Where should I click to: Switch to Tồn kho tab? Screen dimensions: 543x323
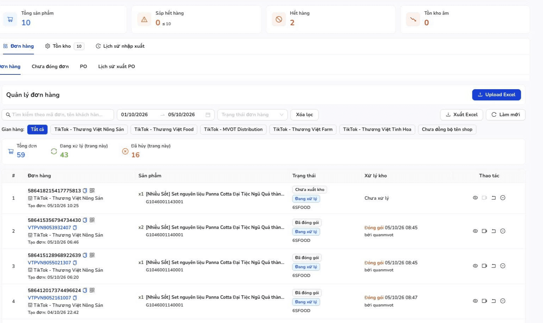pyautogui.click(x=65, y=46)
